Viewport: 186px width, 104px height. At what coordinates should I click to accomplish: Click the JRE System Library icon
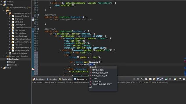(x=7, y=8)
